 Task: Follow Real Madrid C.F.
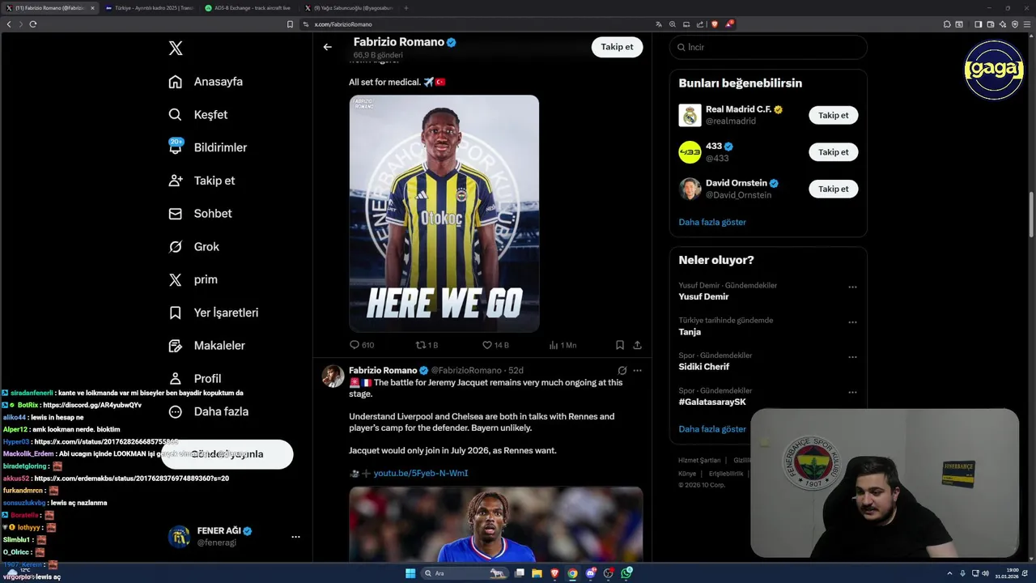click(x=833, y=115)
